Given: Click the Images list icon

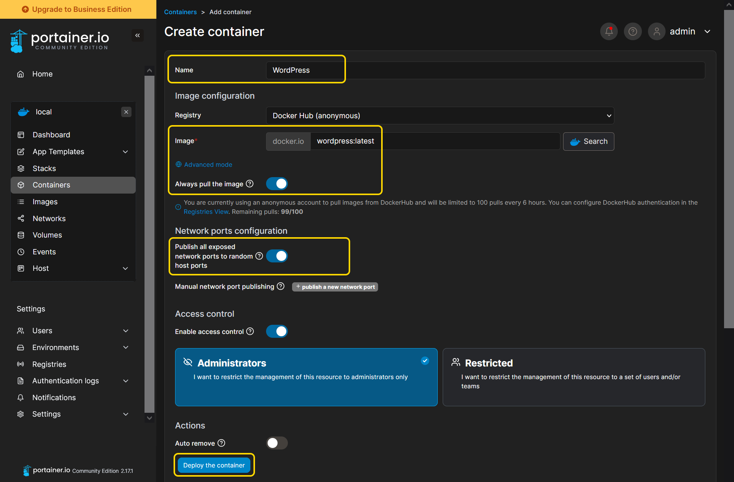Looking at the screenshot, I should click(21, 202).
